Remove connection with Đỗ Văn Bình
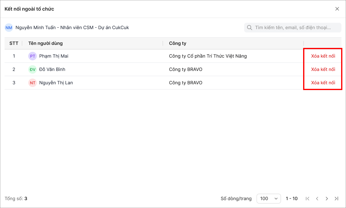The height and width of the screenshot is (208, 346). point(323,69)
